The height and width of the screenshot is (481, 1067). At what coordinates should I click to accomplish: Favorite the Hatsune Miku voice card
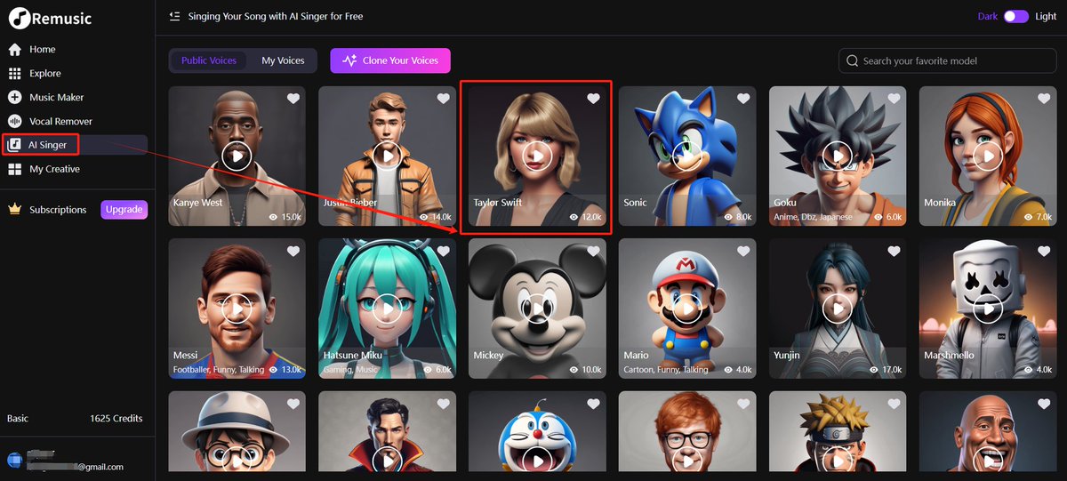coord(443,251)
